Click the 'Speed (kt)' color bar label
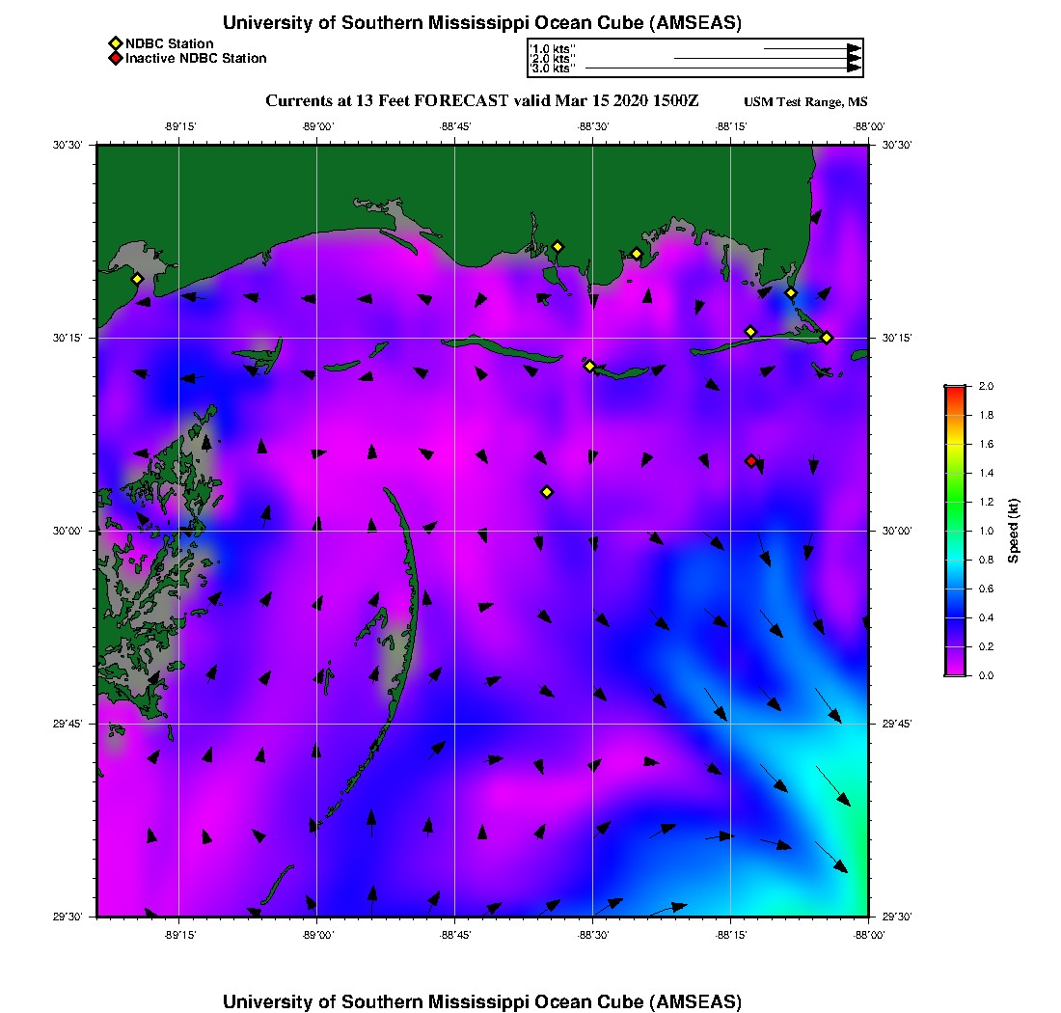 point(1014,531)
